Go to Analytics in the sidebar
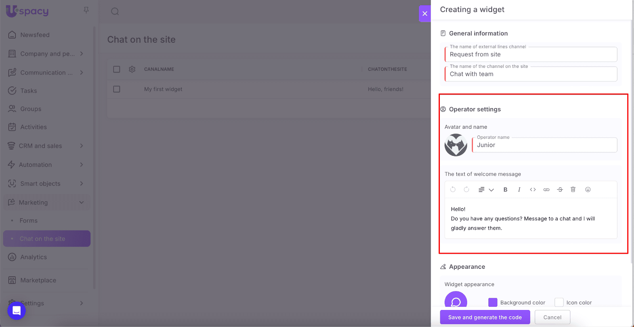634x327 pixels. coord(33,257)
